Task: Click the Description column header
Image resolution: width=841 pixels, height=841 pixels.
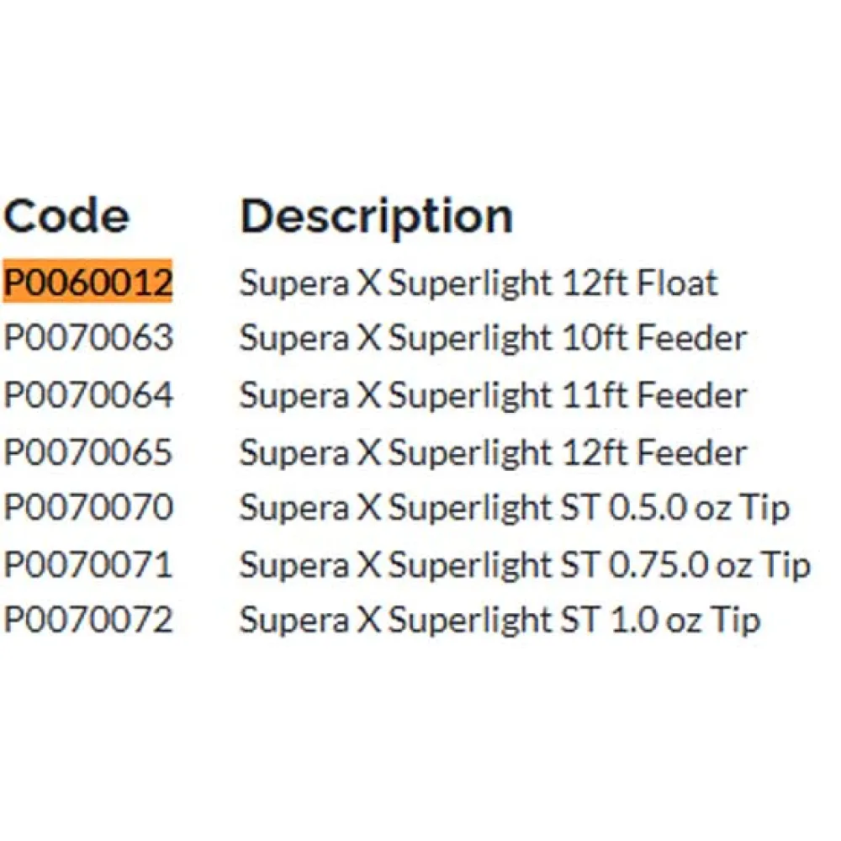Action: coord(376,216)
